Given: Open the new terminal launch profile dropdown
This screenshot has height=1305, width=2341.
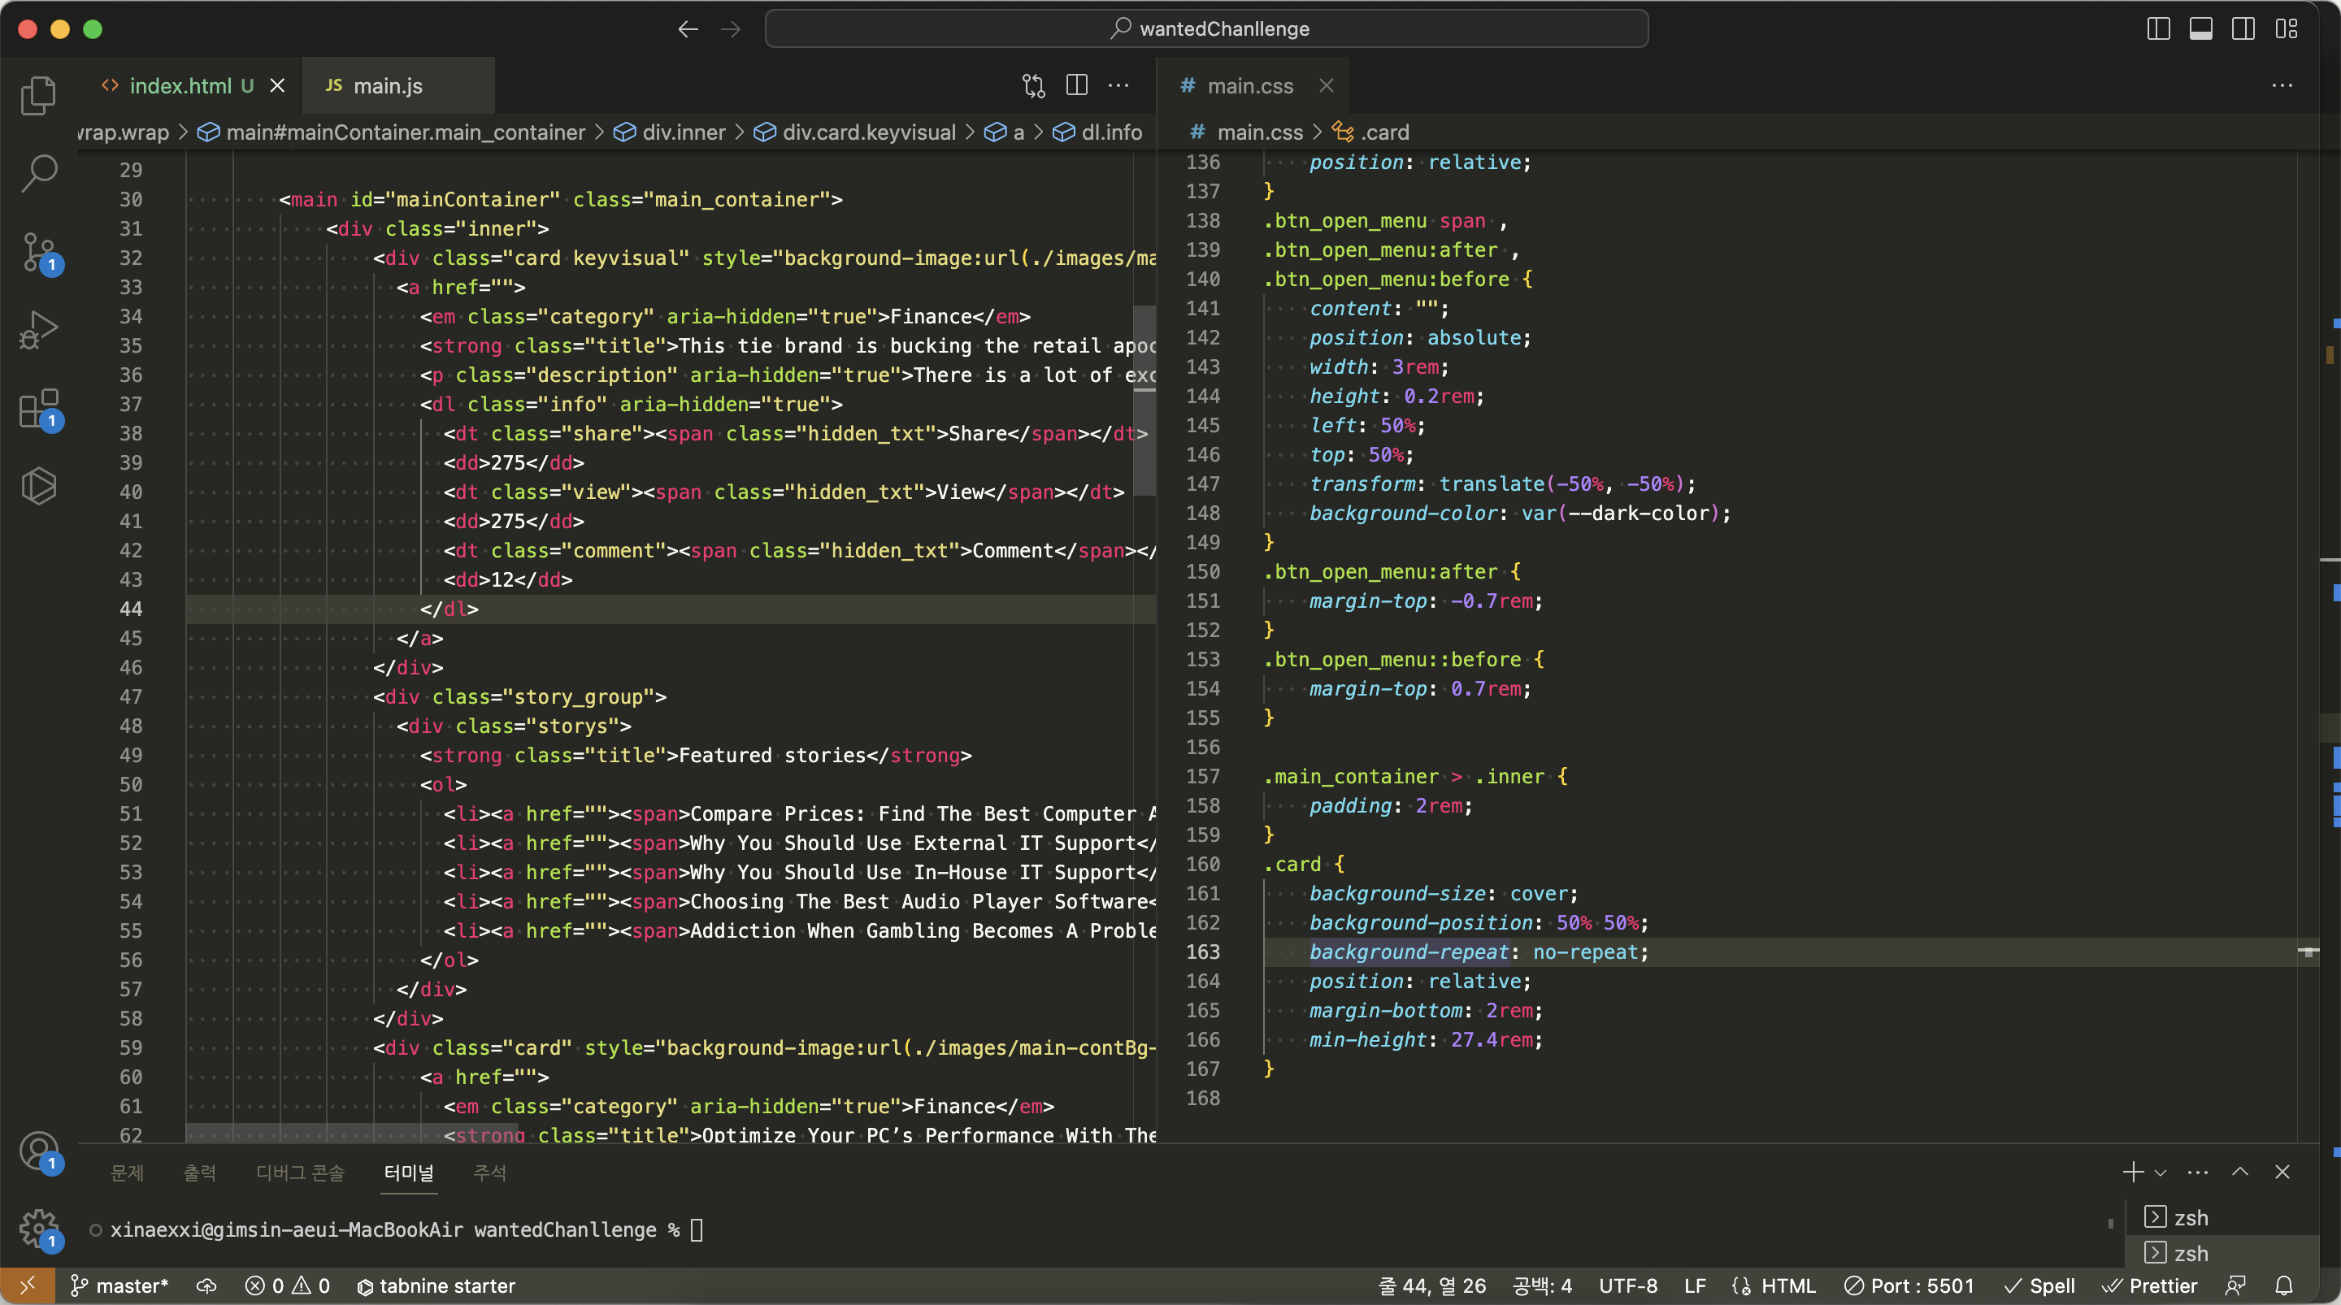Looking at the screenshot, I should (x=2161, y=1173).
